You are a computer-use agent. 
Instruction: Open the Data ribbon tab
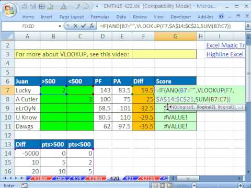[121, 17]
